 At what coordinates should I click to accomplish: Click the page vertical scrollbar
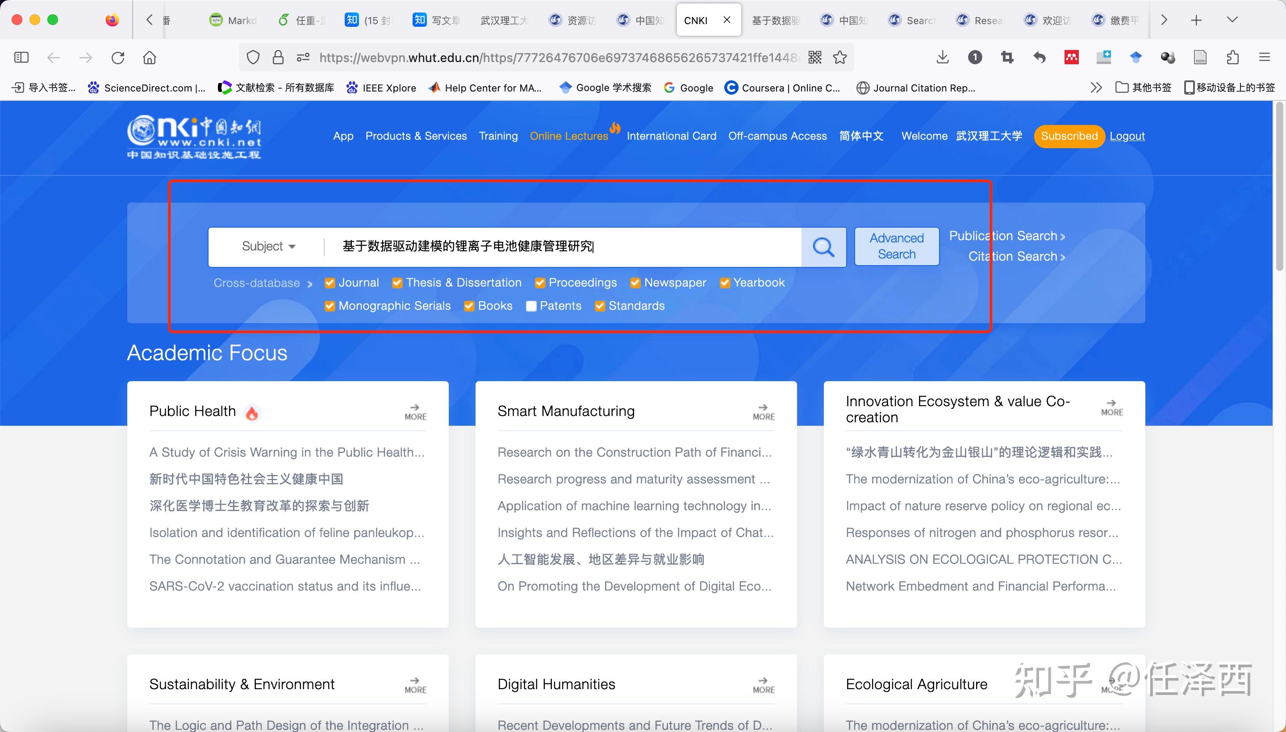(1280, 187)
